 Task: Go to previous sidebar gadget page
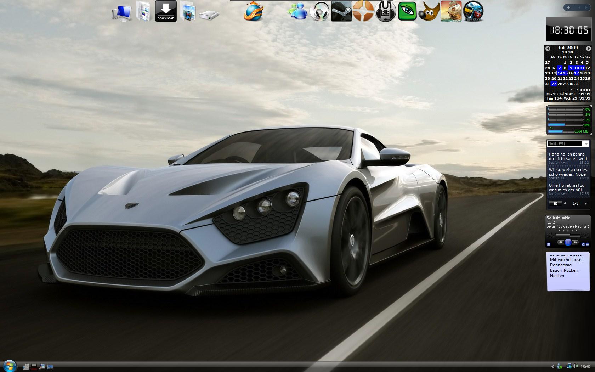point(579,7)
